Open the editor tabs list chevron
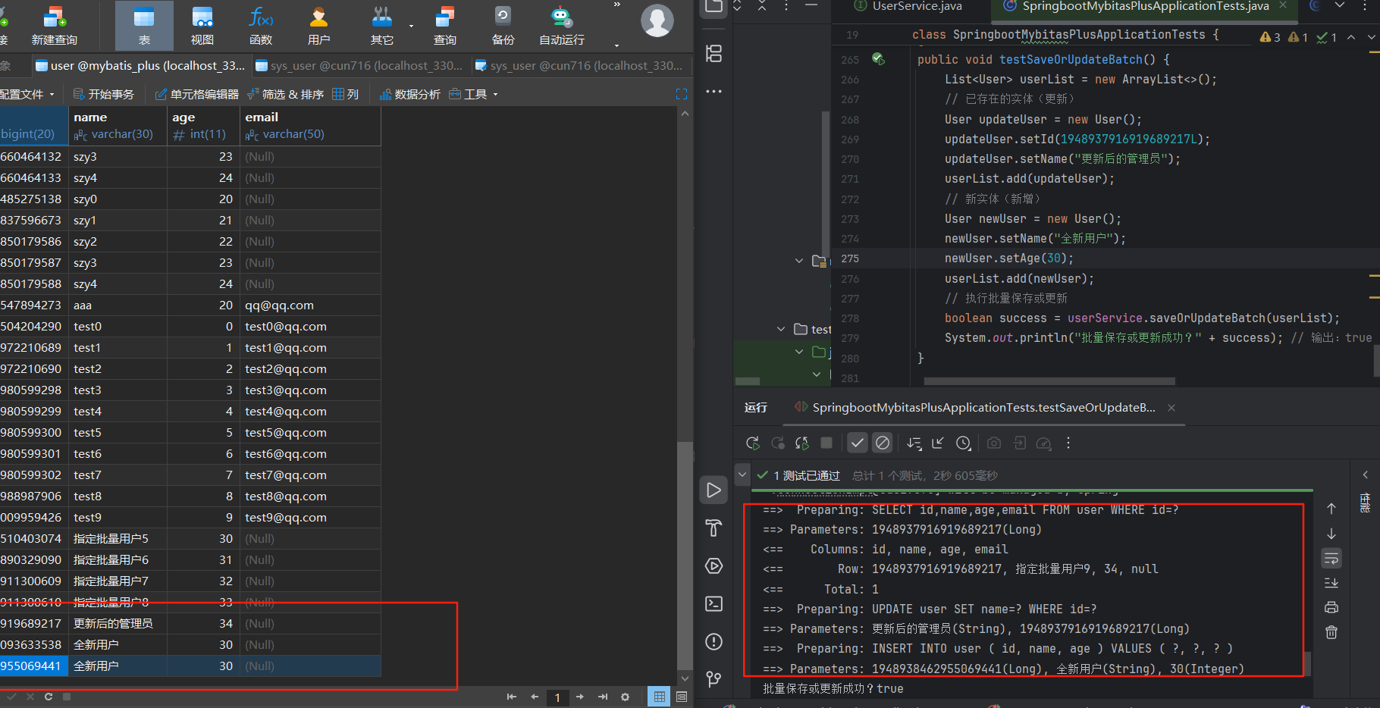This screenshot has width=1380, height=708. [1340, 5]
